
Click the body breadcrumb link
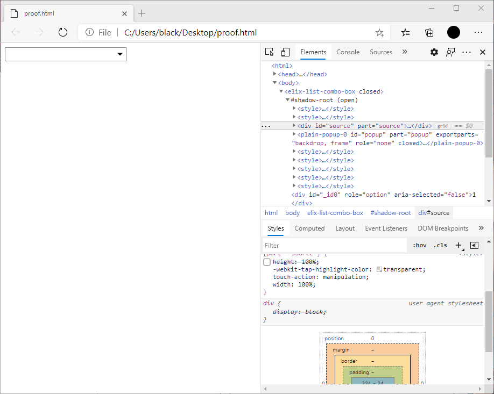point(292,212)
